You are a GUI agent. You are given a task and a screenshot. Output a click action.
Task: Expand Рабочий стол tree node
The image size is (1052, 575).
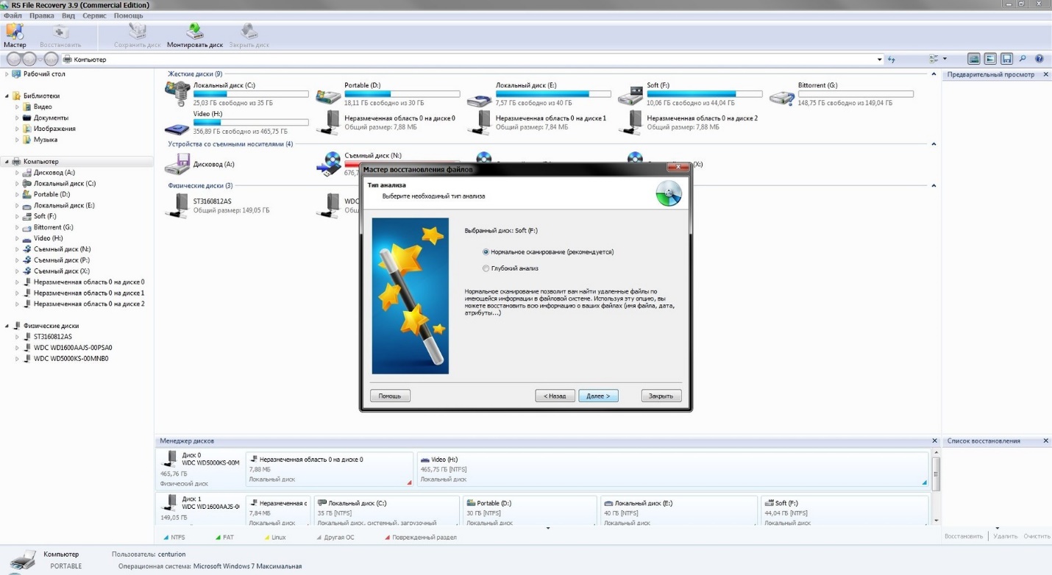click(7, 74)
